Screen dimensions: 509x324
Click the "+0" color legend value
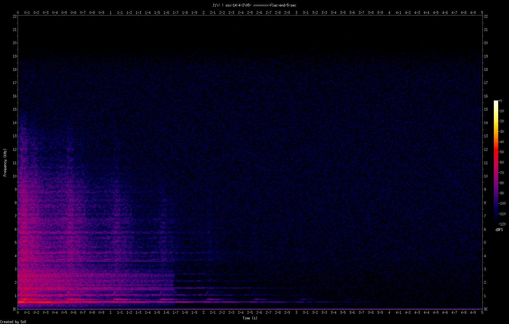pyautogui.click(x=500, y=101)
